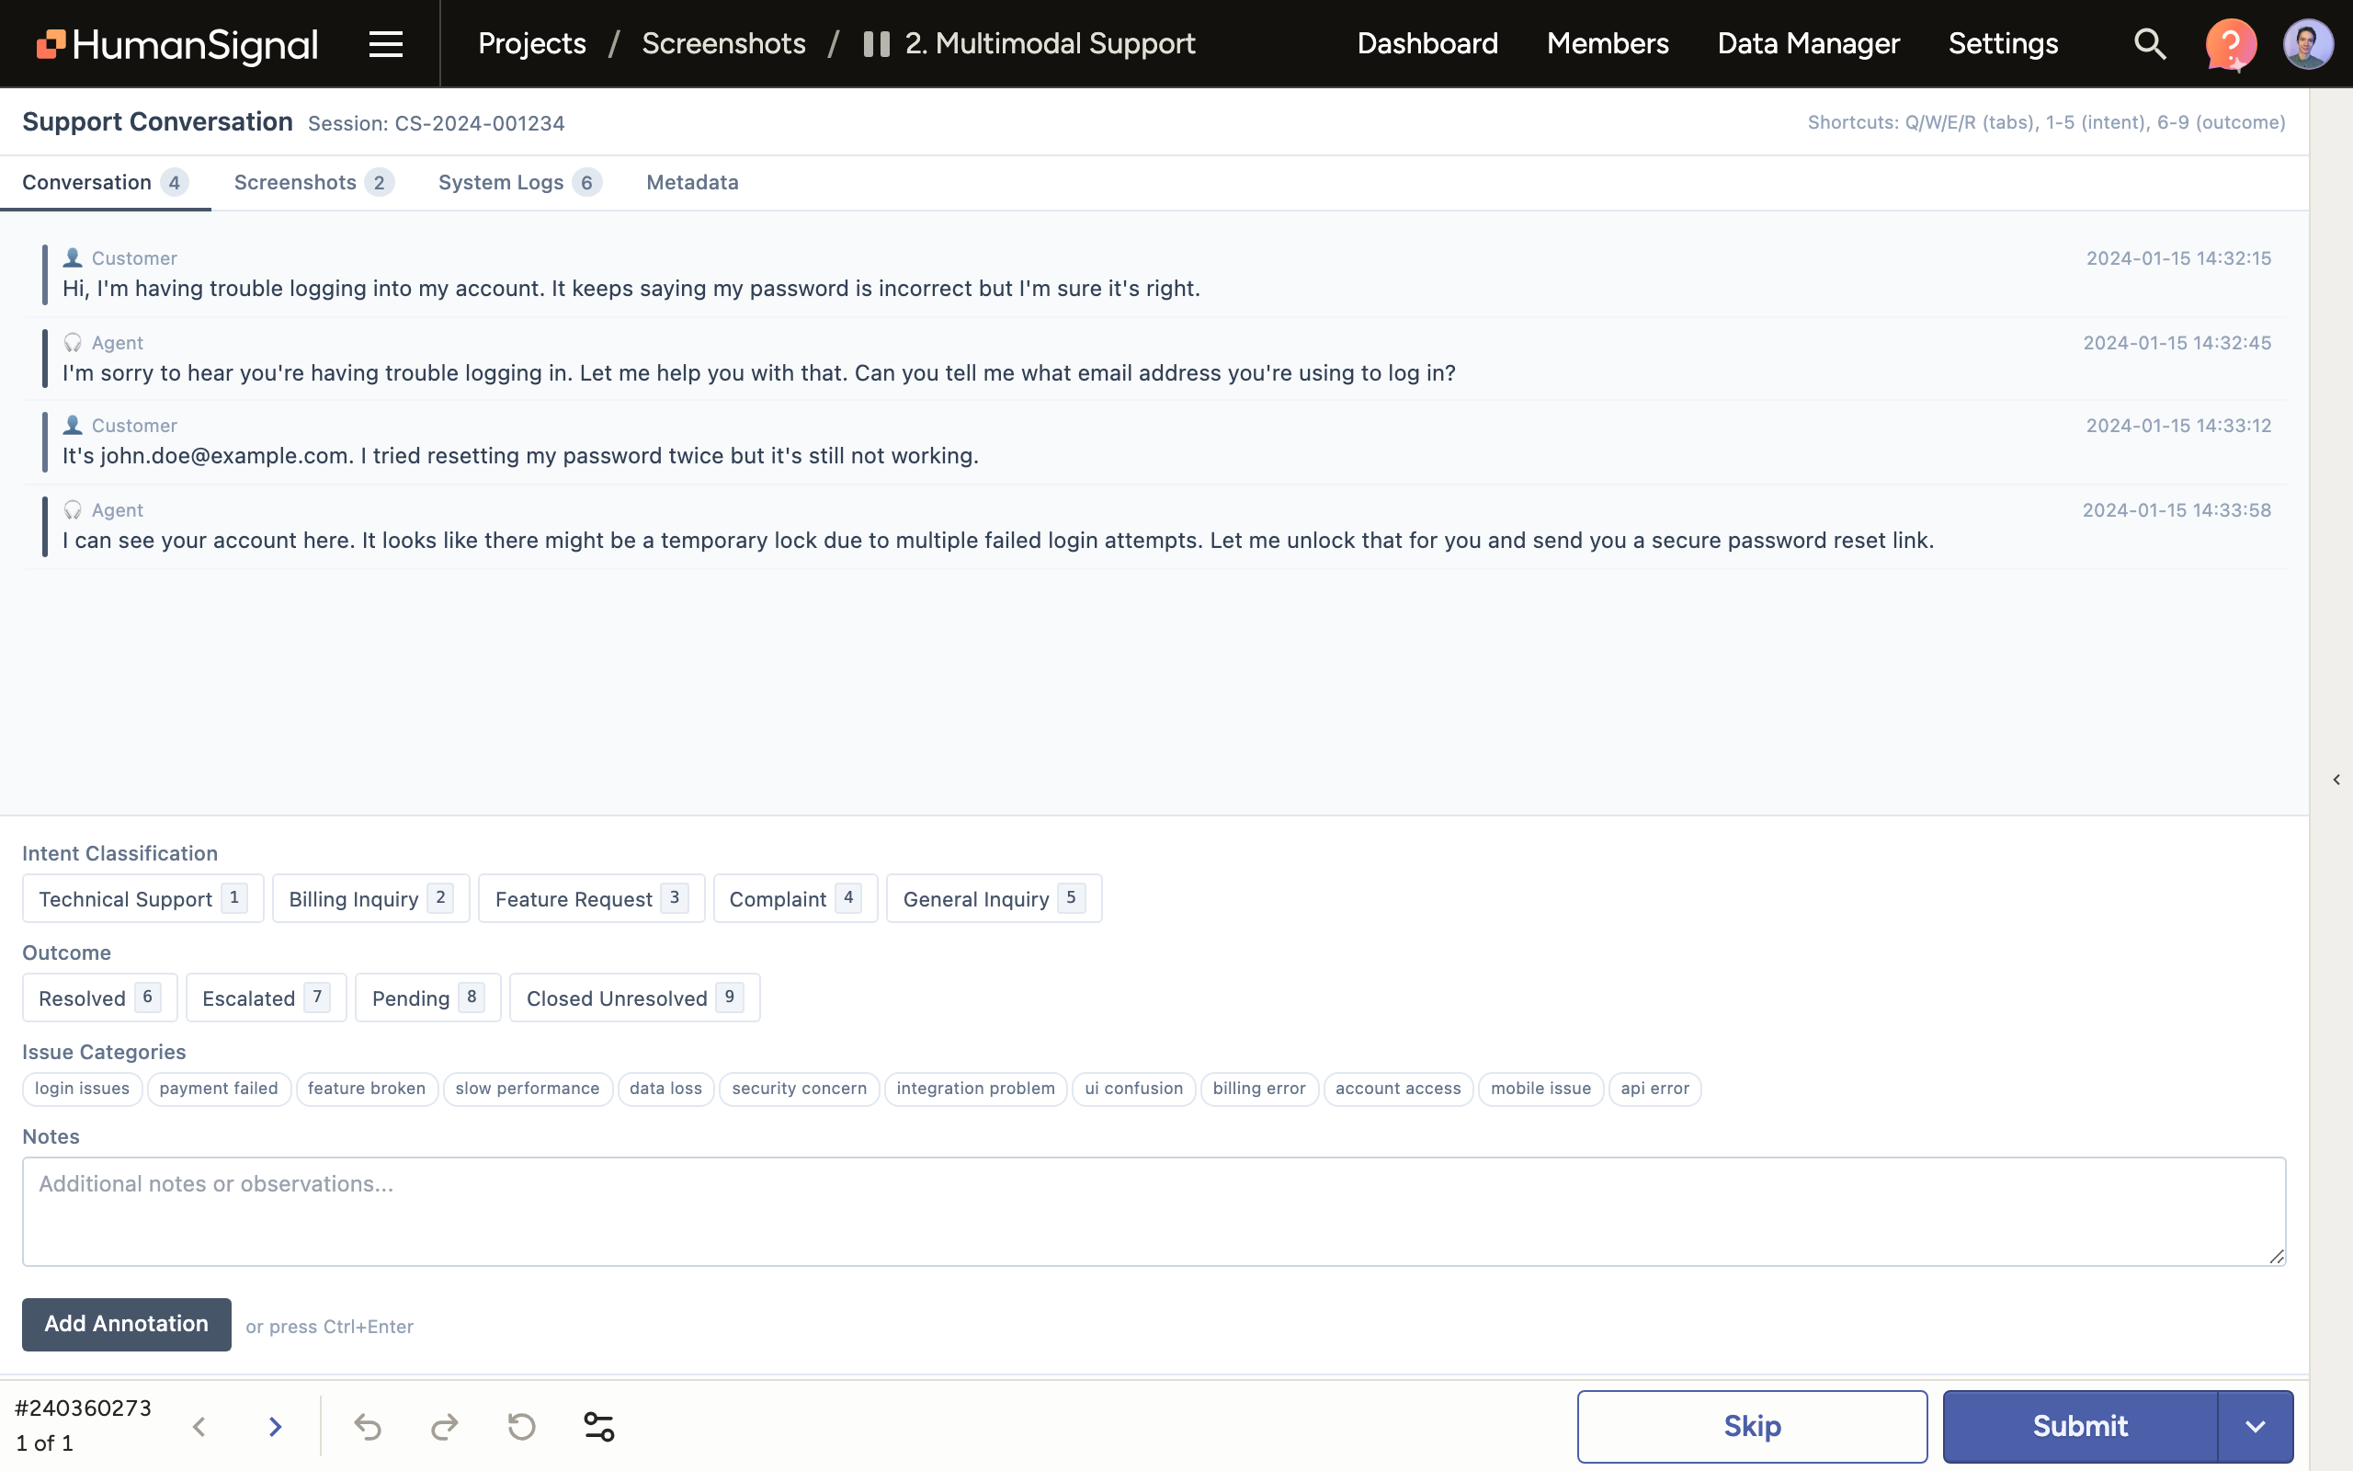Click into the Notes text area
2353x1471 pixels.
(1154, 1210)
